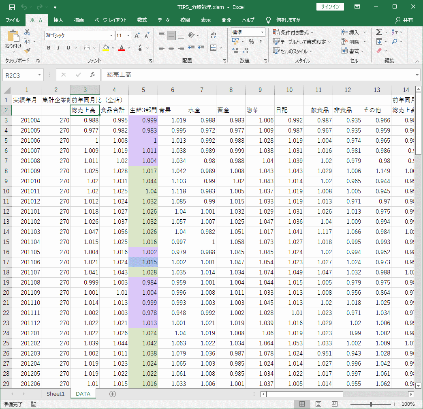Toggle Align Right horizontal alignment
The image size is (423, 409).
tap(181, 48)
